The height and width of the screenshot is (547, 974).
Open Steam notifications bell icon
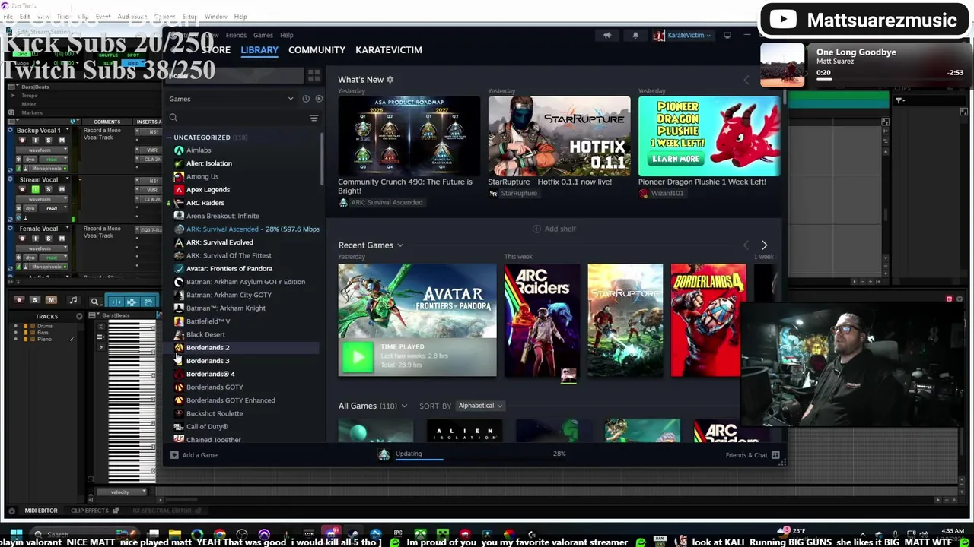pos(635,35)
